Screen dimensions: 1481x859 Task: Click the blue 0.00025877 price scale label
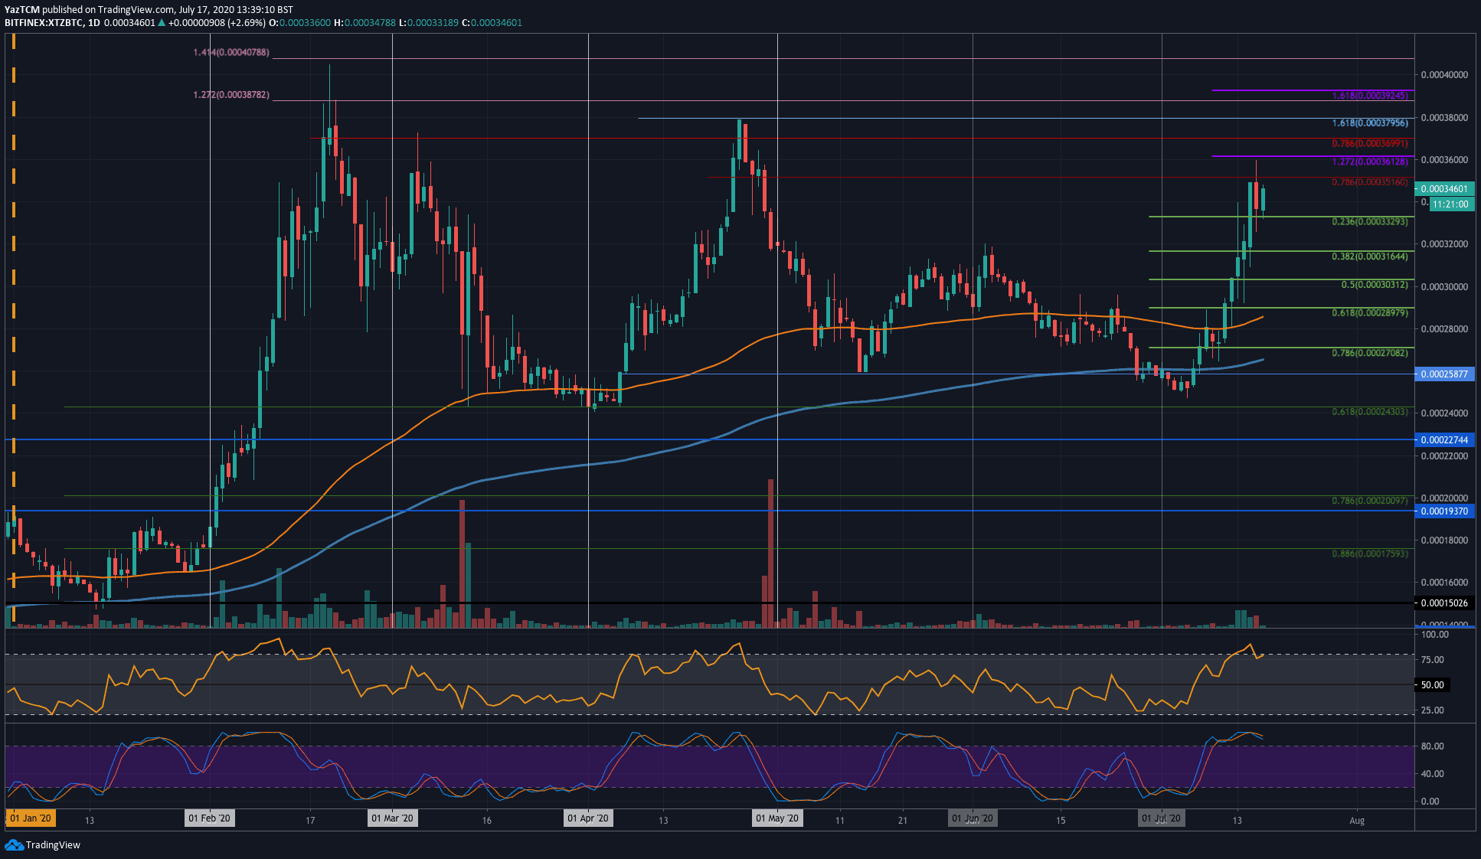point(1443,375)
